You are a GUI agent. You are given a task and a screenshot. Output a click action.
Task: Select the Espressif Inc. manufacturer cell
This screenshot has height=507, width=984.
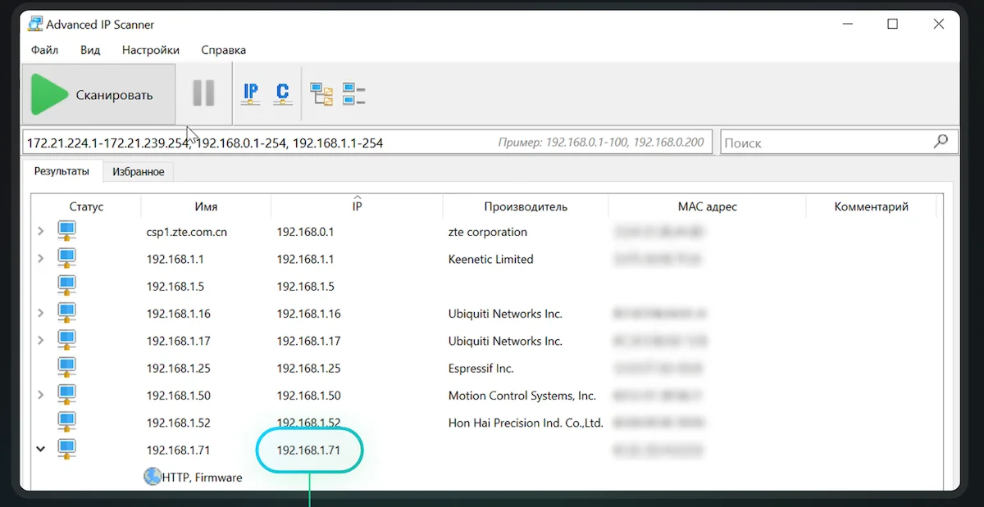[481, 369]
